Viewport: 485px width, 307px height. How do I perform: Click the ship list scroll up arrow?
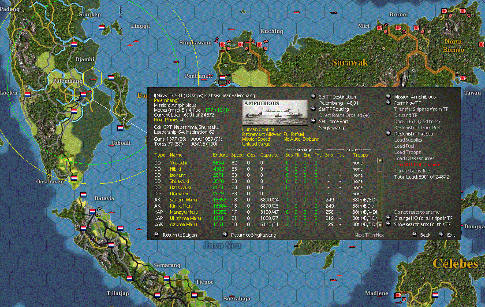click(x=380, y=161)
